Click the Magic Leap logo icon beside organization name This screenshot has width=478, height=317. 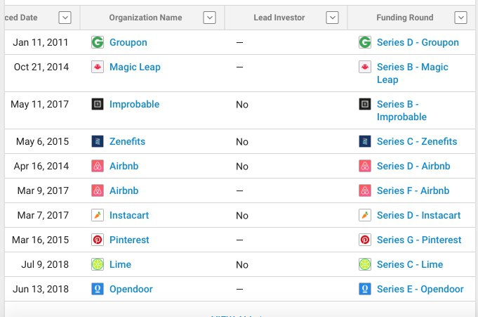point(98,67)
